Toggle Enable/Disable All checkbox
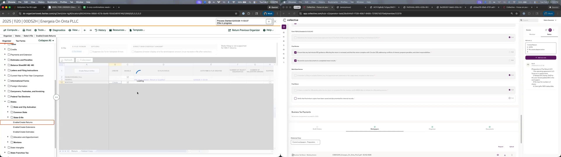561x157 pixels. click(x=128, y=77)
